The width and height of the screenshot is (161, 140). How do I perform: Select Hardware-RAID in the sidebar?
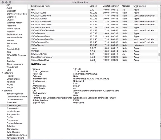point(14,38)
